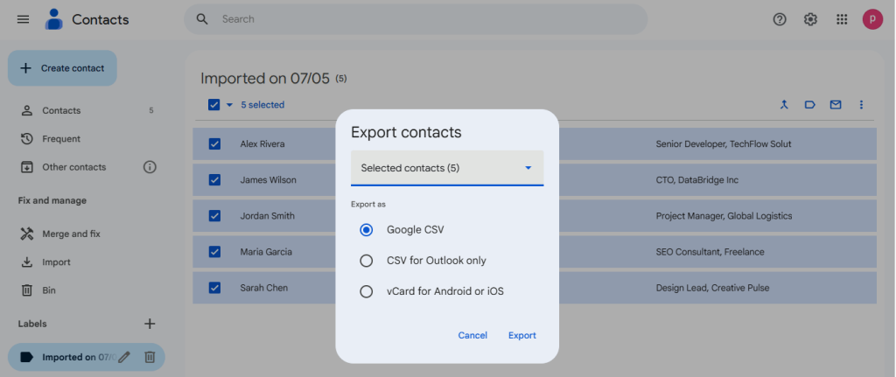Click the Bin trash icon in sidebar
Image resolution: width=896 pixels, height=377 pixels.
[27, 290]
